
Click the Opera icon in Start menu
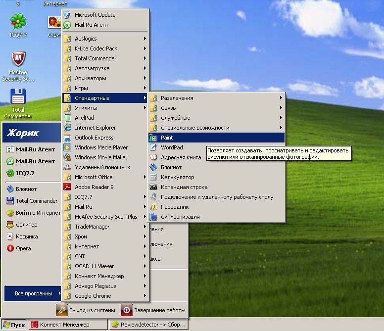point(10,248)
